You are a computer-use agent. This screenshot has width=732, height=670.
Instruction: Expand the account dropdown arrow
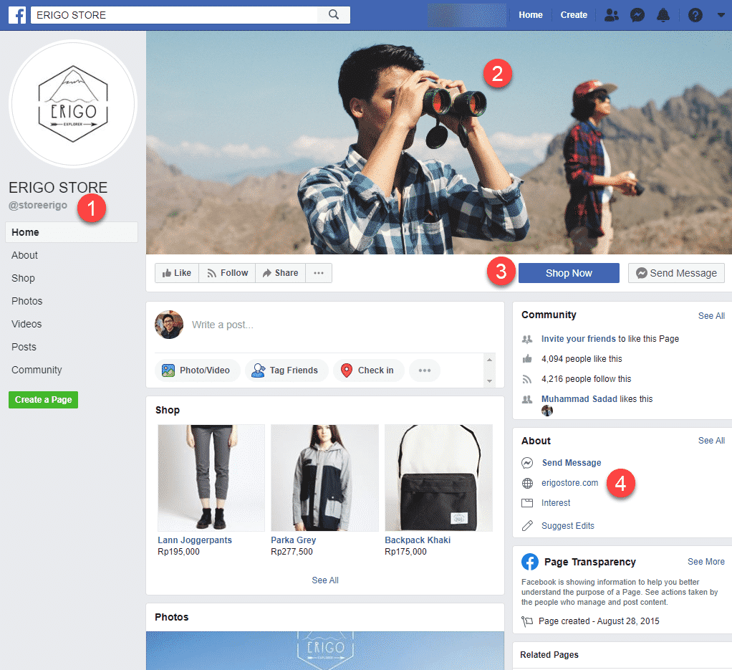[x=721, y=15]
